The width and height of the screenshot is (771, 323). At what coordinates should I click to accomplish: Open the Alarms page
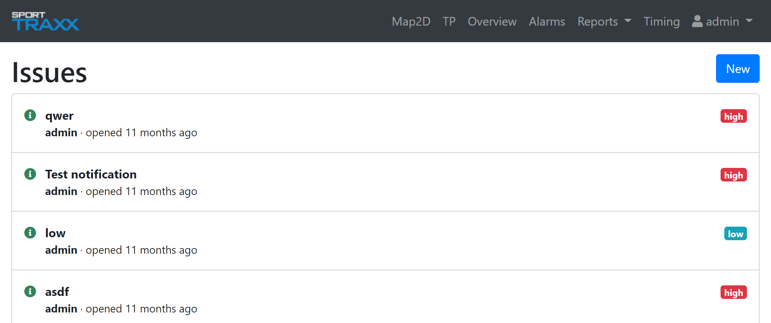tap(547, 21)
